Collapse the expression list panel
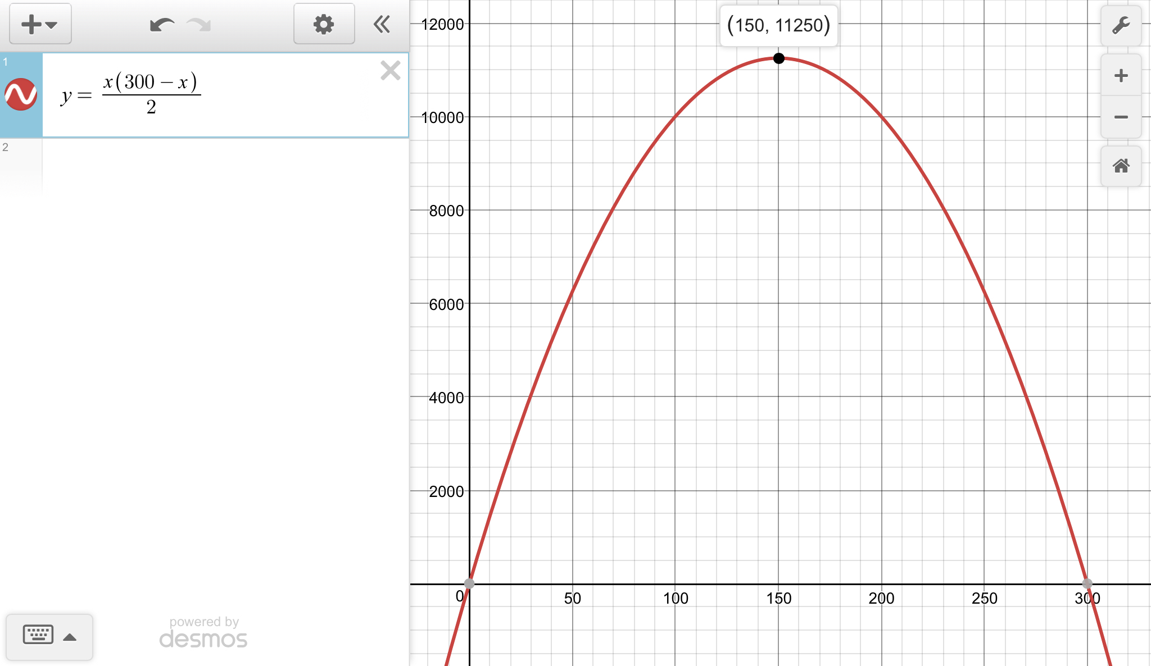This screenshot has height=666, width=1151. [x=382, y=24]
